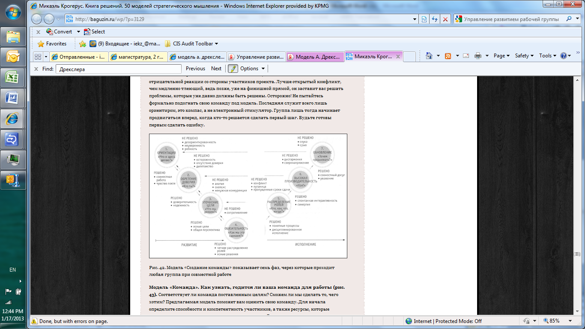Switch to the магистратура tab

coord(137,57)
